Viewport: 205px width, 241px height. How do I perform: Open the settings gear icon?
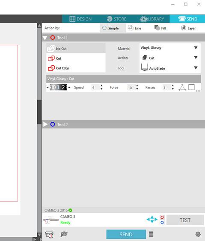click(198, 234)
